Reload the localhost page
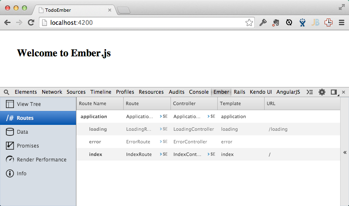This screenshot has height=206, width=349. pos(31,22)
